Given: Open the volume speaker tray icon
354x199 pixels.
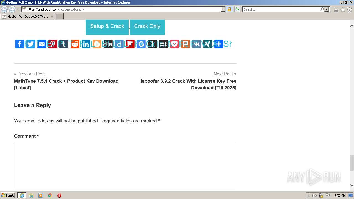Looking at the screenshot, I should [314, 195].
